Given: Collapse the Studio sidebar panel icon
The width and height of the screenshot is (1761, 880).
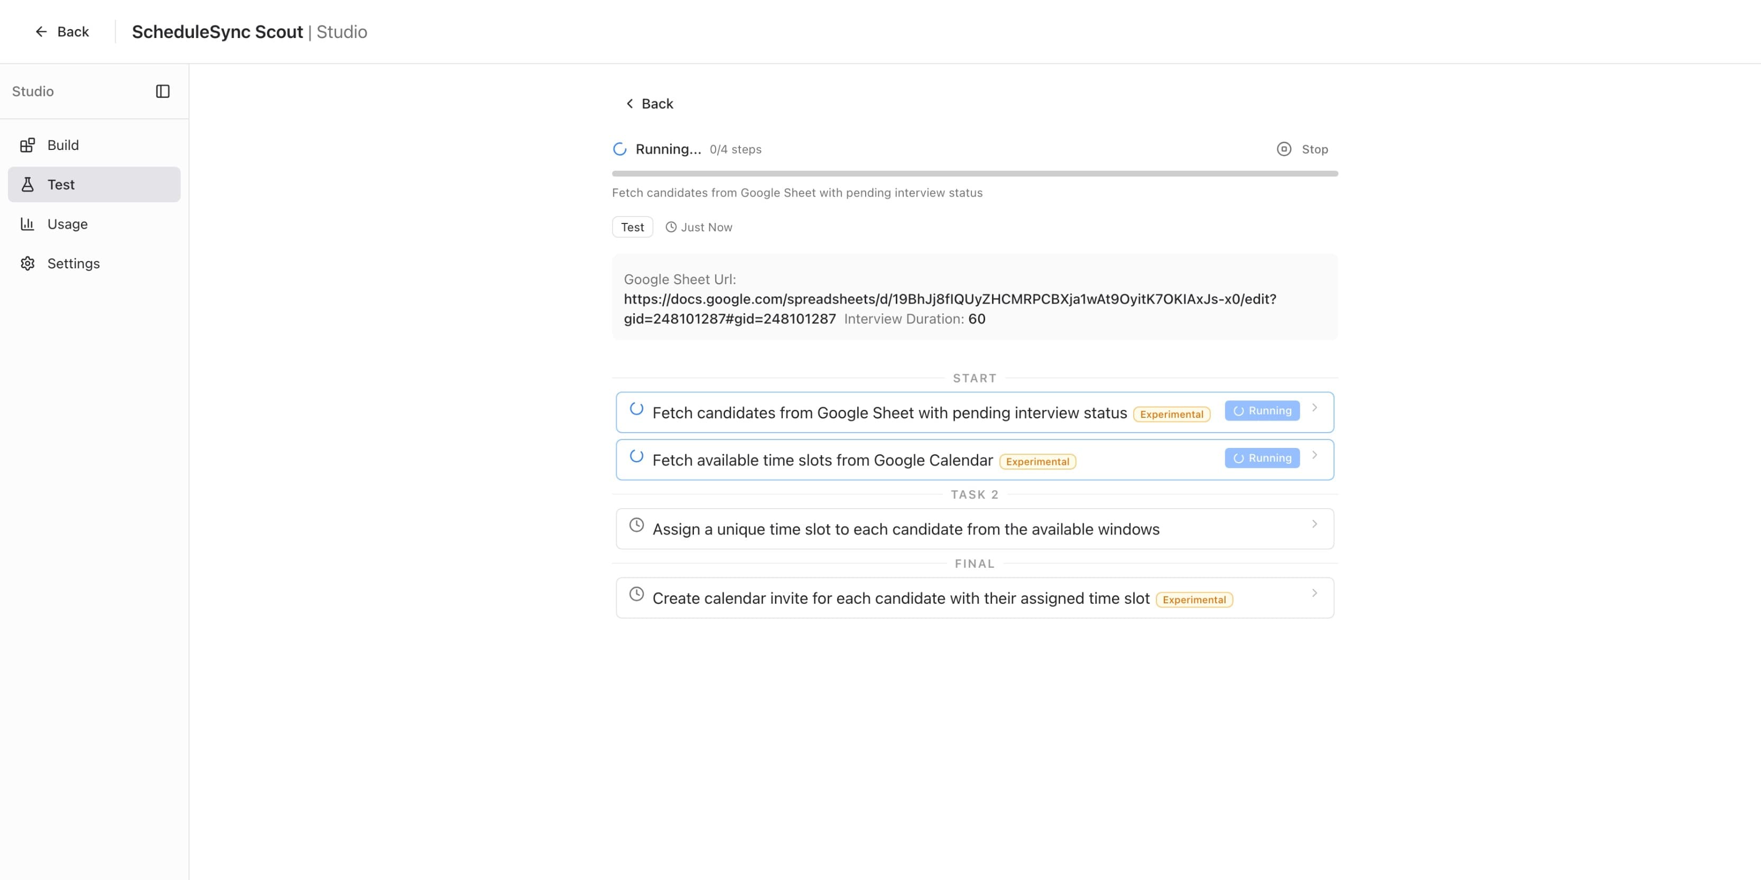Looking at the screenshot, I should [x=163, y=91].
